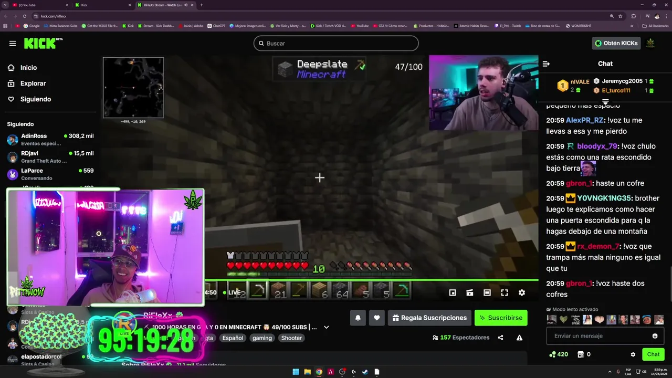Open AdinRoss channel in Siguiendo list

[x=50, y=139]
